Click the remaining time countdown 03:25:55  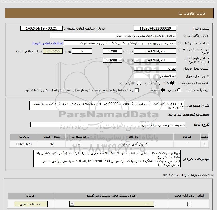(53, 51)
